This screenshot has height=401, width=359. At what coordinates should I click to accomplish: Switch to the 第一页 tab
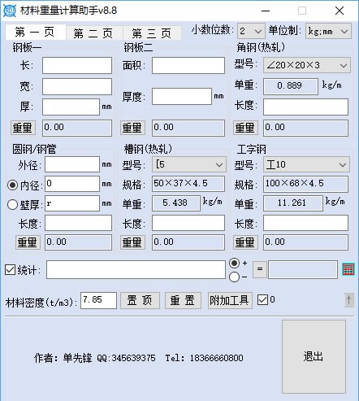coord(35,33)
